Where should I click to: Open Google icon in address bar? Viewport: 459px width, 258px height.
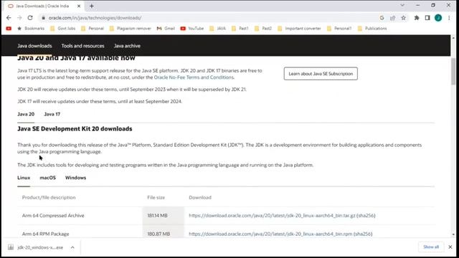tap(382, 18)
